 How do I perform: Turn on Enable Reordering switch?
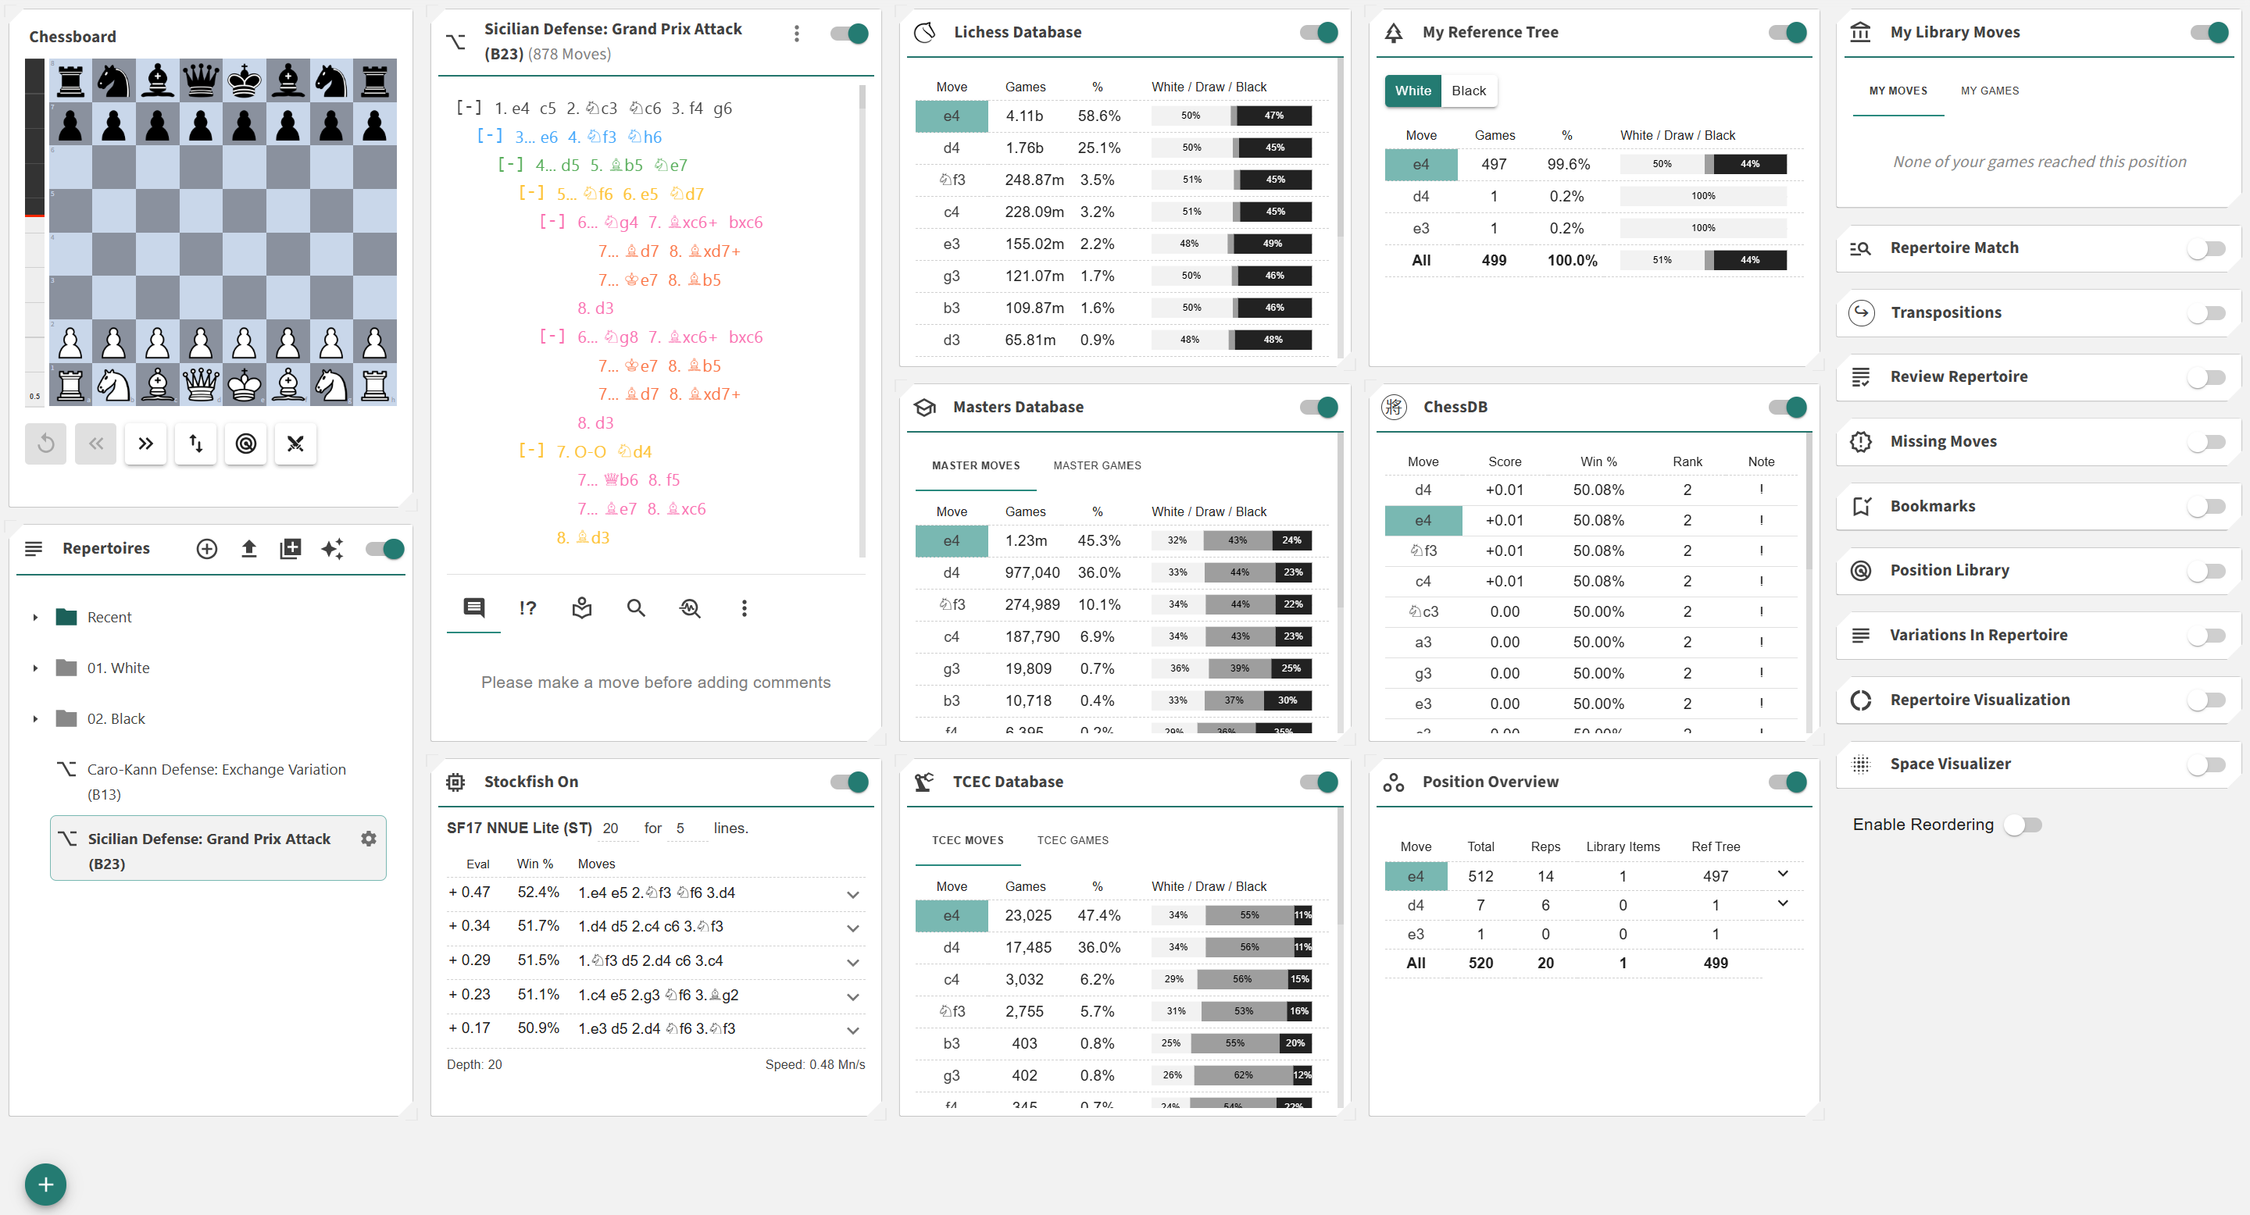tap(2022, 825)
